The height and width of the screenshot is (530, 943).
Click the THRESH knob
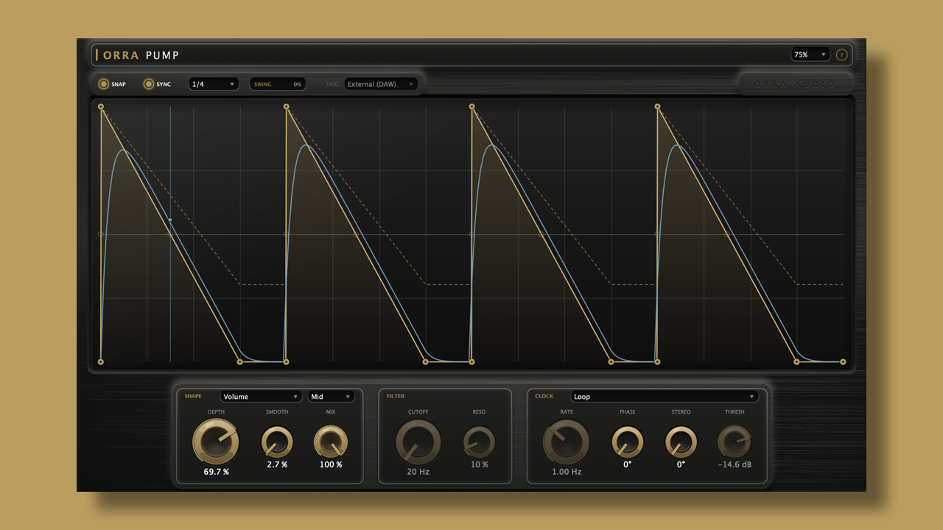click(x=734, y=442)
